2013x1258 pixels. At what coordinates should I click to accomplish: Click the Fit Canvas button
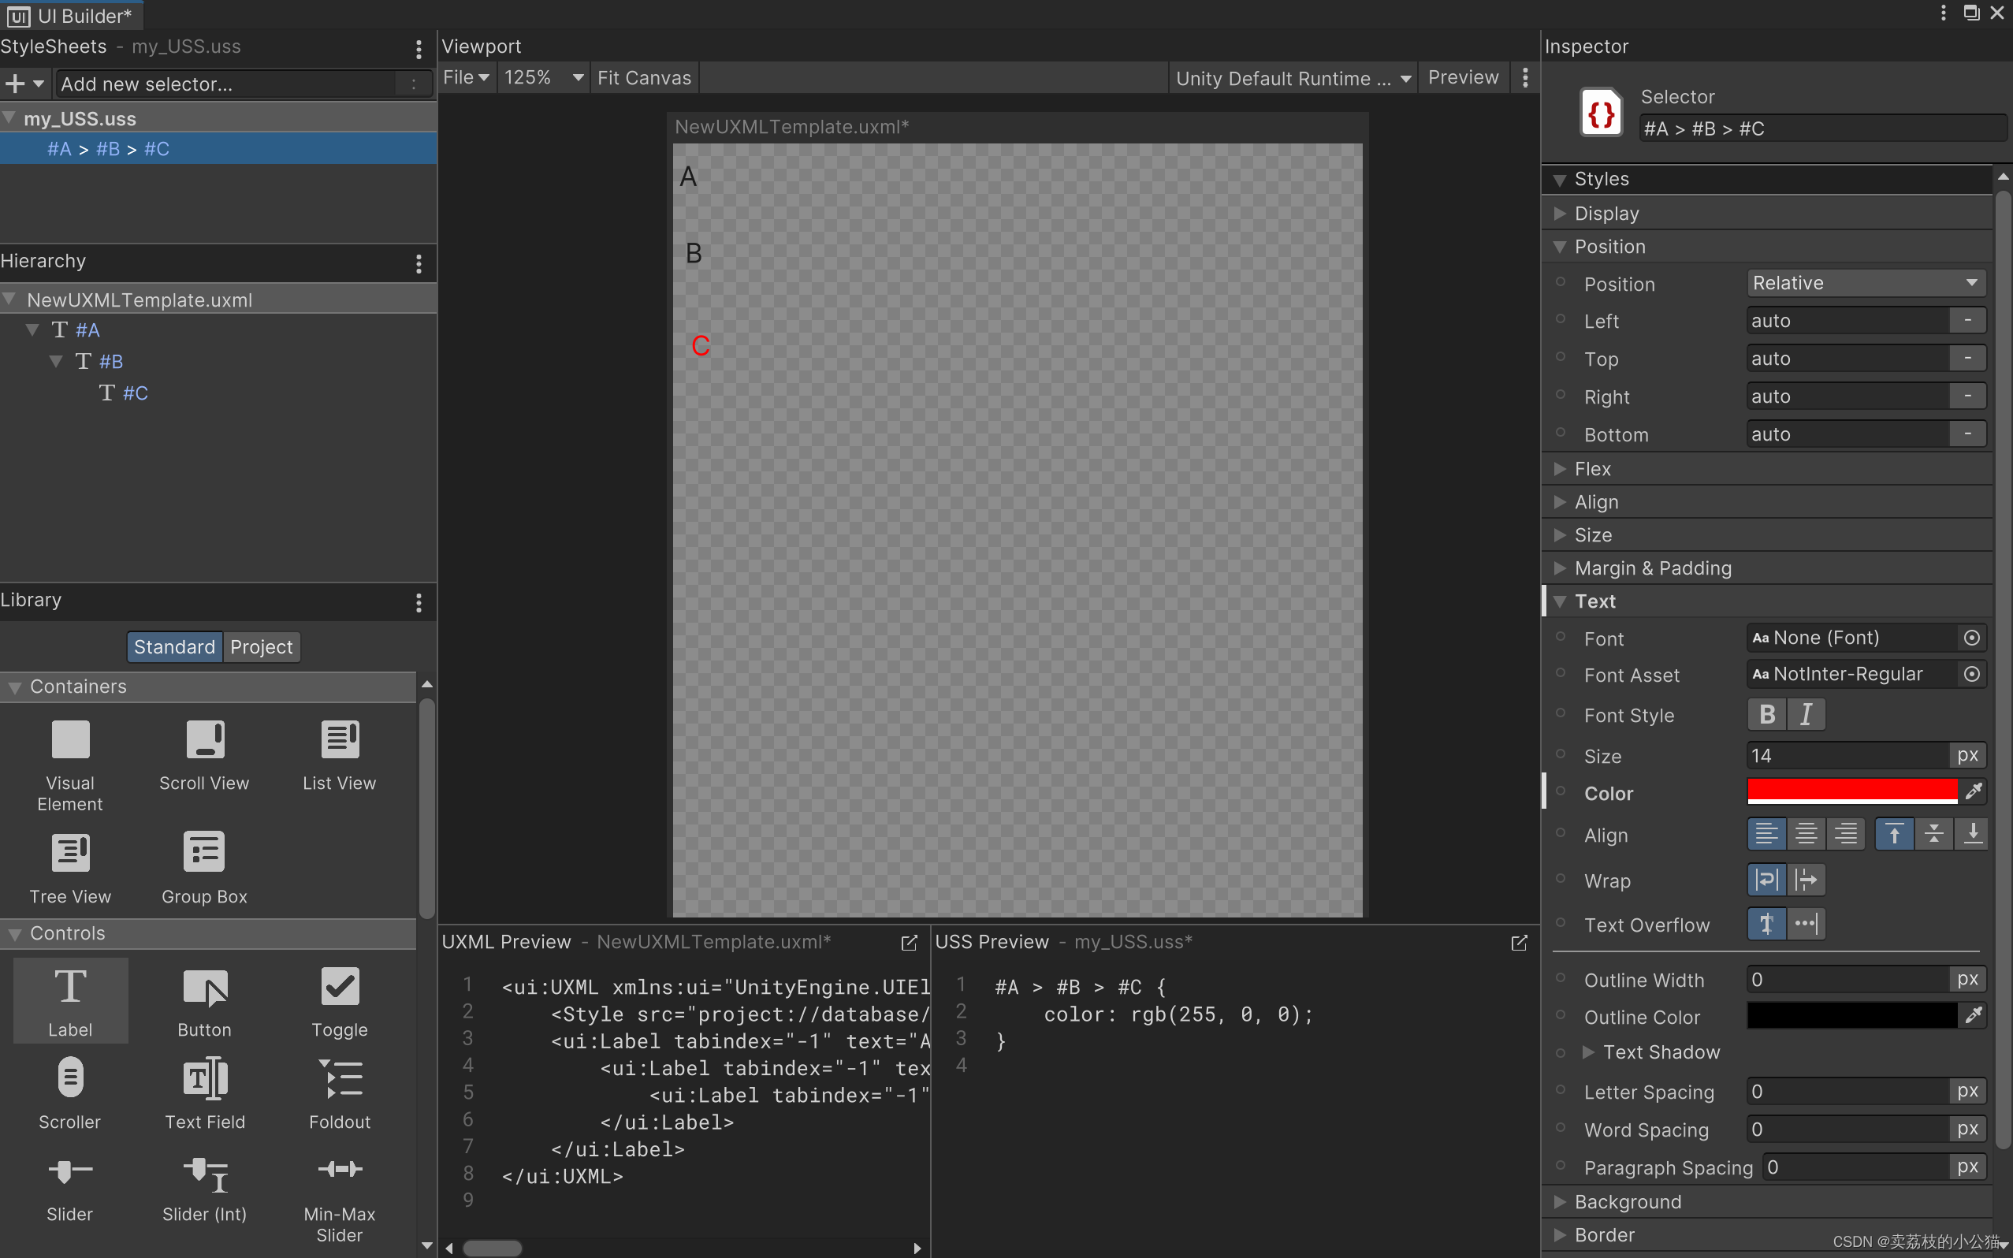tap(644, 77)
